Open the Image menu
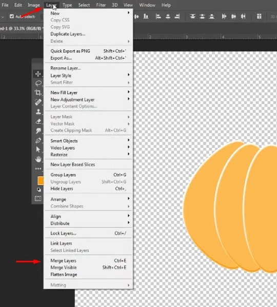The image size is (277, 307). (x=34, y=5)
